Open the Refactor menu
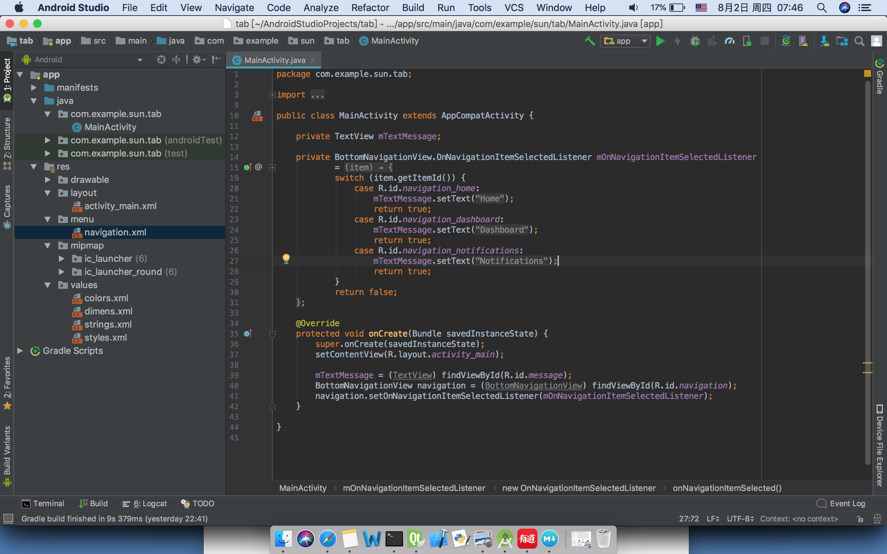Viewport: 887px width, 554px height. pyautogui.click(x=370, y=8)
